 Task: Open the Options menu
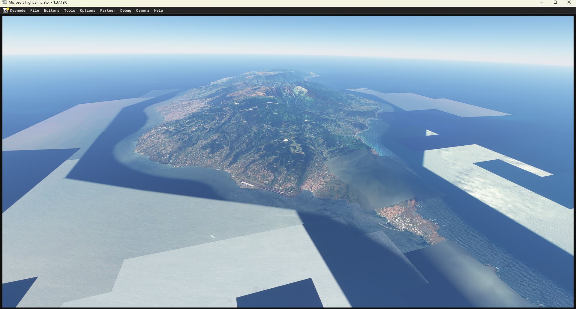point(88,11)
